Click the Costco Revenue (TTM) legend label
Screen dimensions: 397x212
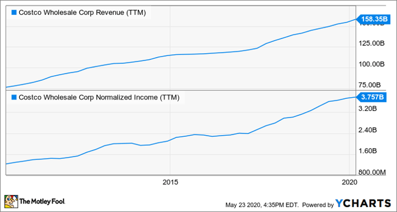(82, 13)
